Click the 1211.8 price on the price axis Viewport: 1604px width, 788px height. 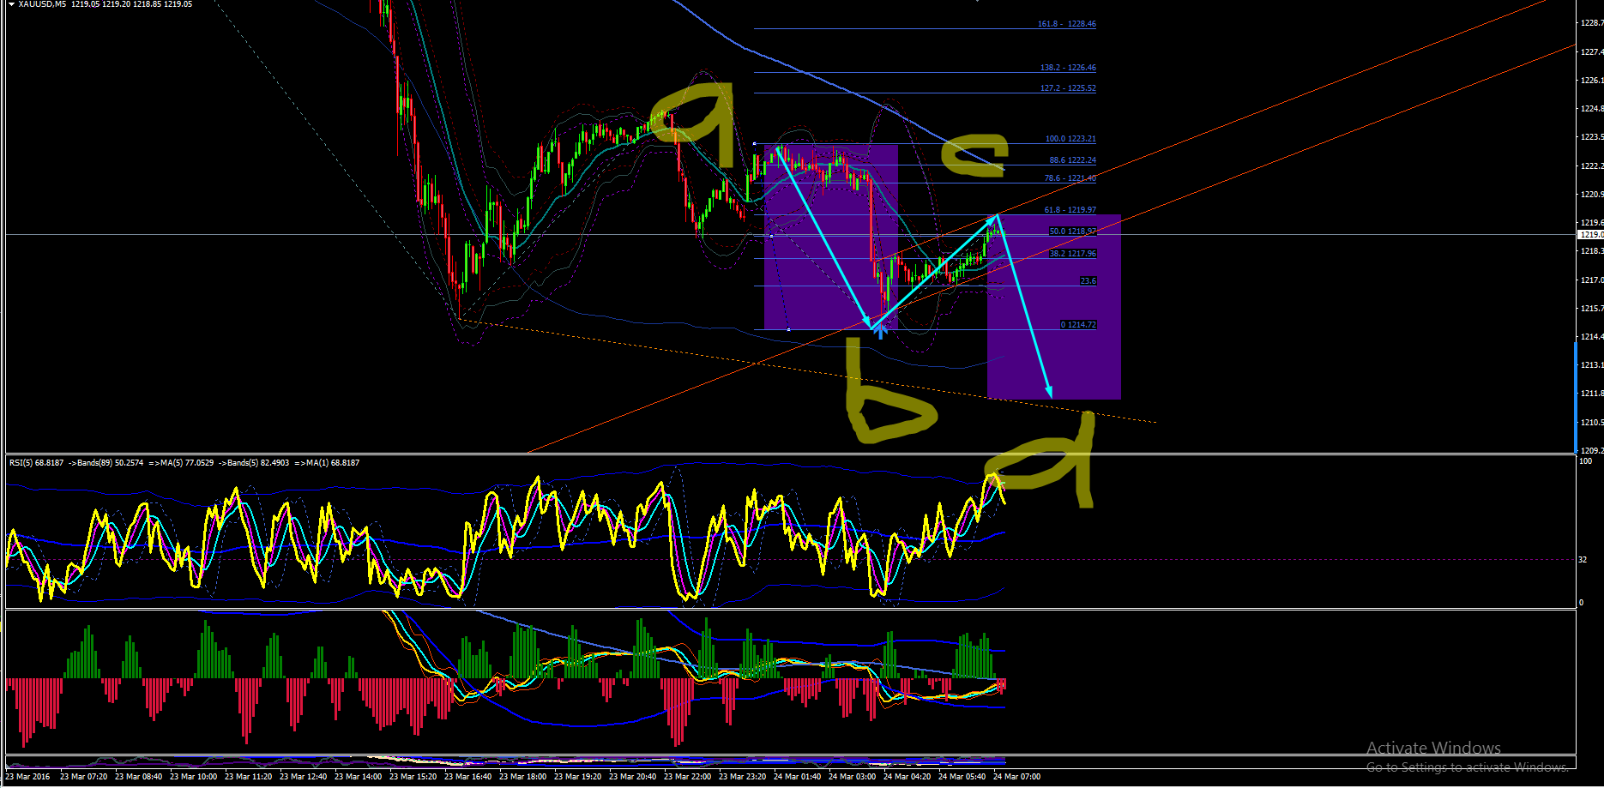coord(1591,394)
